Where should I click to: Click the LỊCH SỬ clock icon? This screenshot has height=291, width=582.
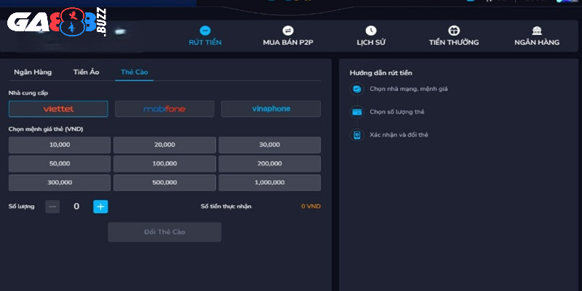[371, 31]
